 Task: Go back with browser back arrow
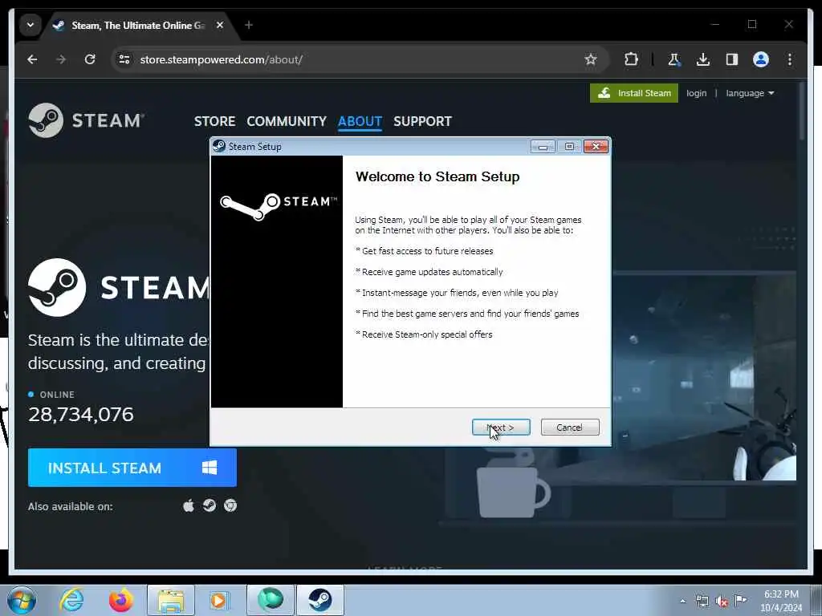pos(32,59)
